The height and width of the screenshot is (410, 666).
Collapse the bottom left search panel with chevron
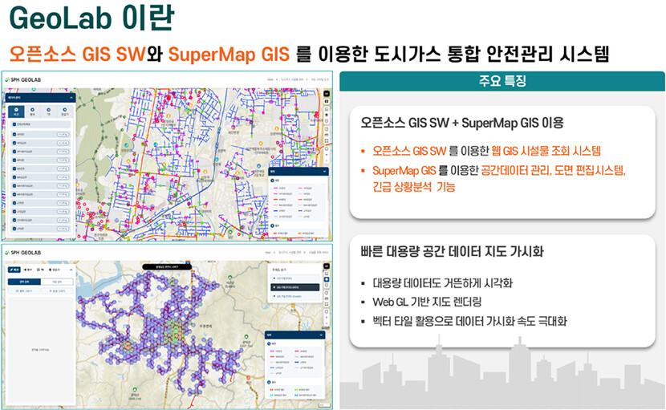pyautogui.click(x=71, y=270)
